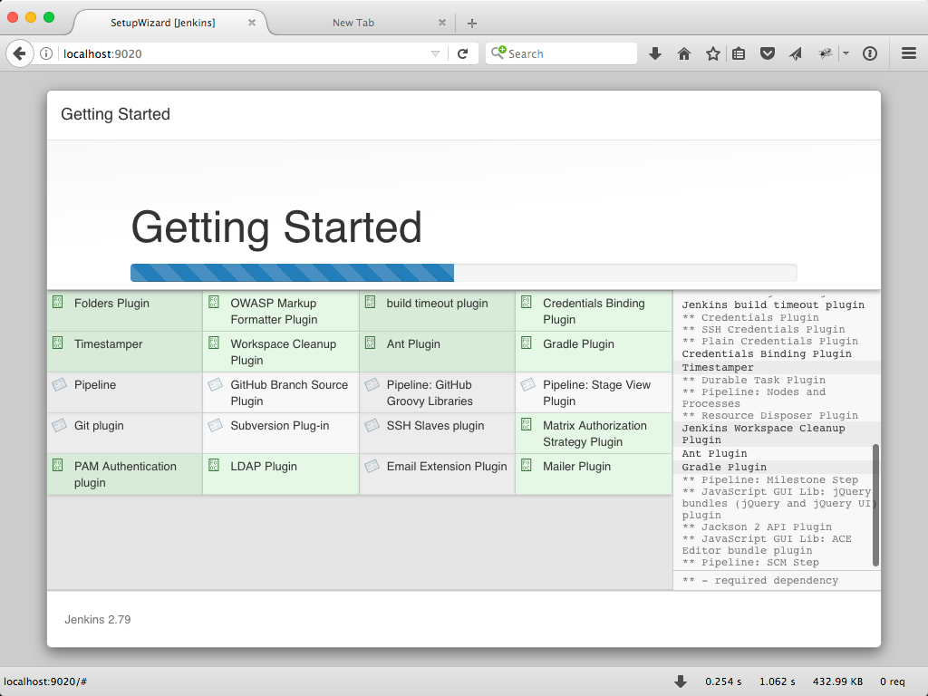Close the New Tab tab
Image resolution: width=928 pixels, height=696 pixels.
click(441, 23)
